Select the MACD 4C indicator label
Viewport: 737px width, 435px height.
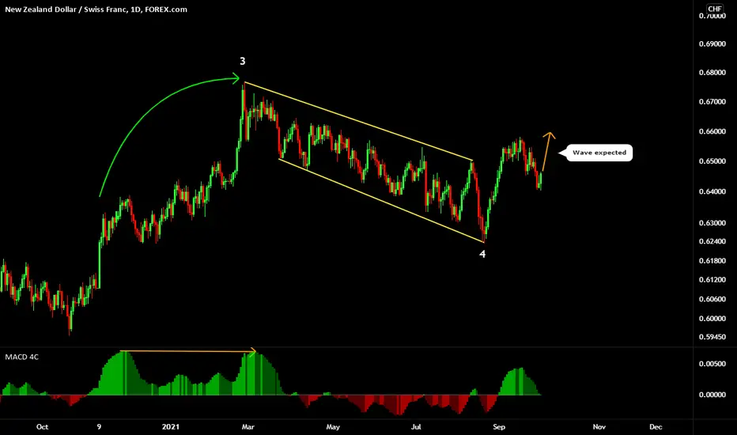[x=21, y=357]
